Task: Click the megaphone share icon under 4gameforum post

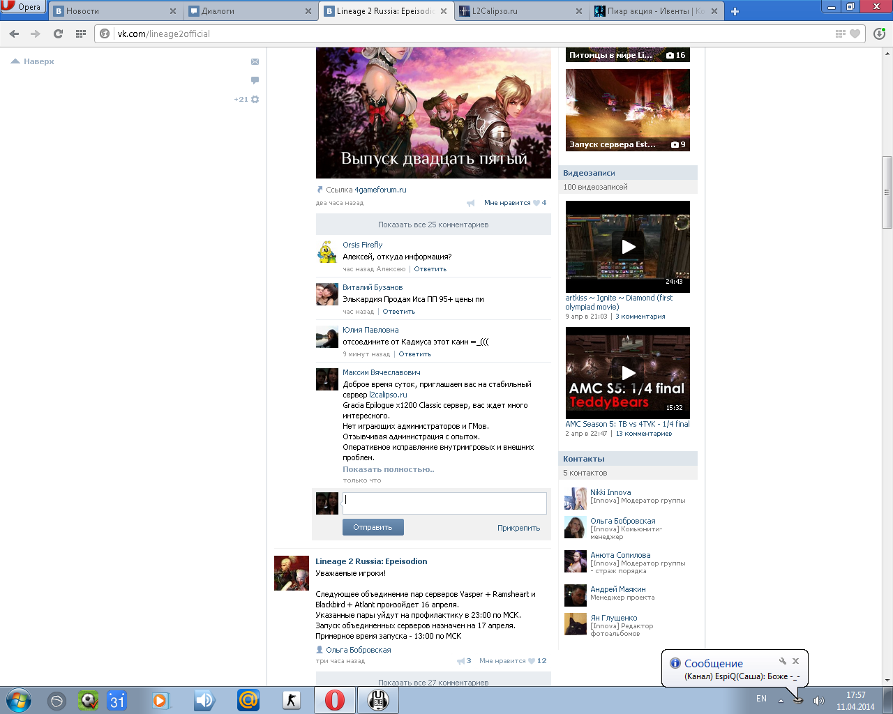Action: [x=470, y=203]
